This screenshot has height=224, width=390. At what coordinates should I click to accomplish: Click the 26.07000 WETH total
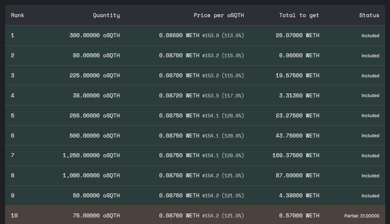point(297,35)
